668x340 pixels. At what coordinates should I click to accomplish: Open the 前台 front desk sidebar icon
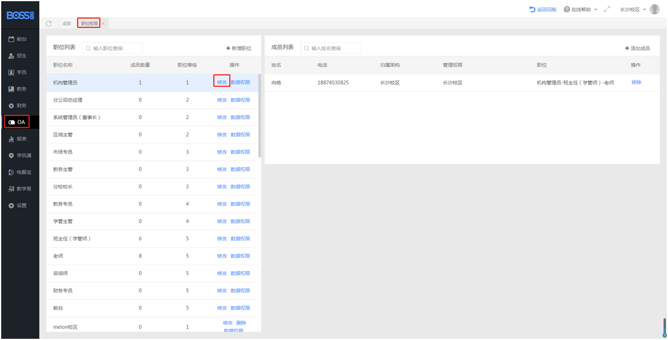click(11, 39)
